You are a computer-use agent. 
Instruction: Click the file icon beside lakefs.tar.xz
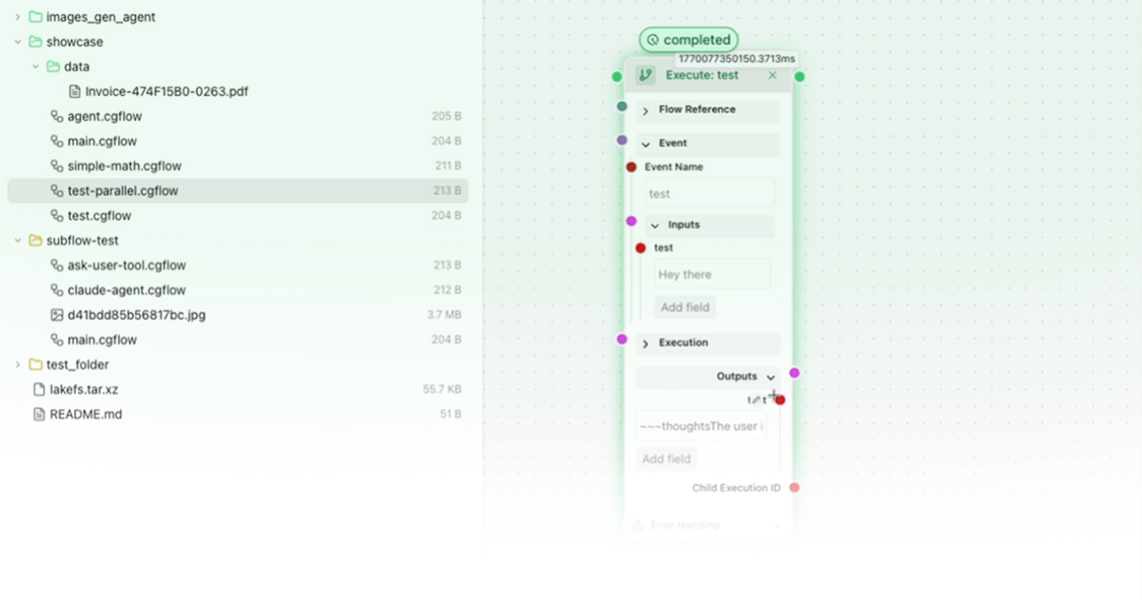39,389
